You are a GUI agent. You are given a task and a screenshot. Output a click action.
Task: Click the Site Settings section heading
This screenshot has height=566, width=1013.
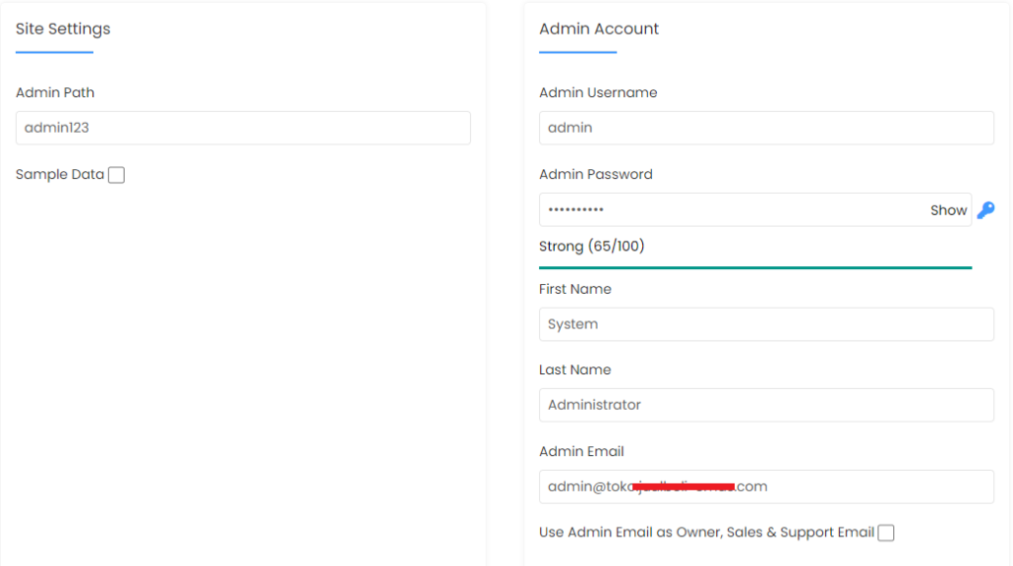coord(63,29)
